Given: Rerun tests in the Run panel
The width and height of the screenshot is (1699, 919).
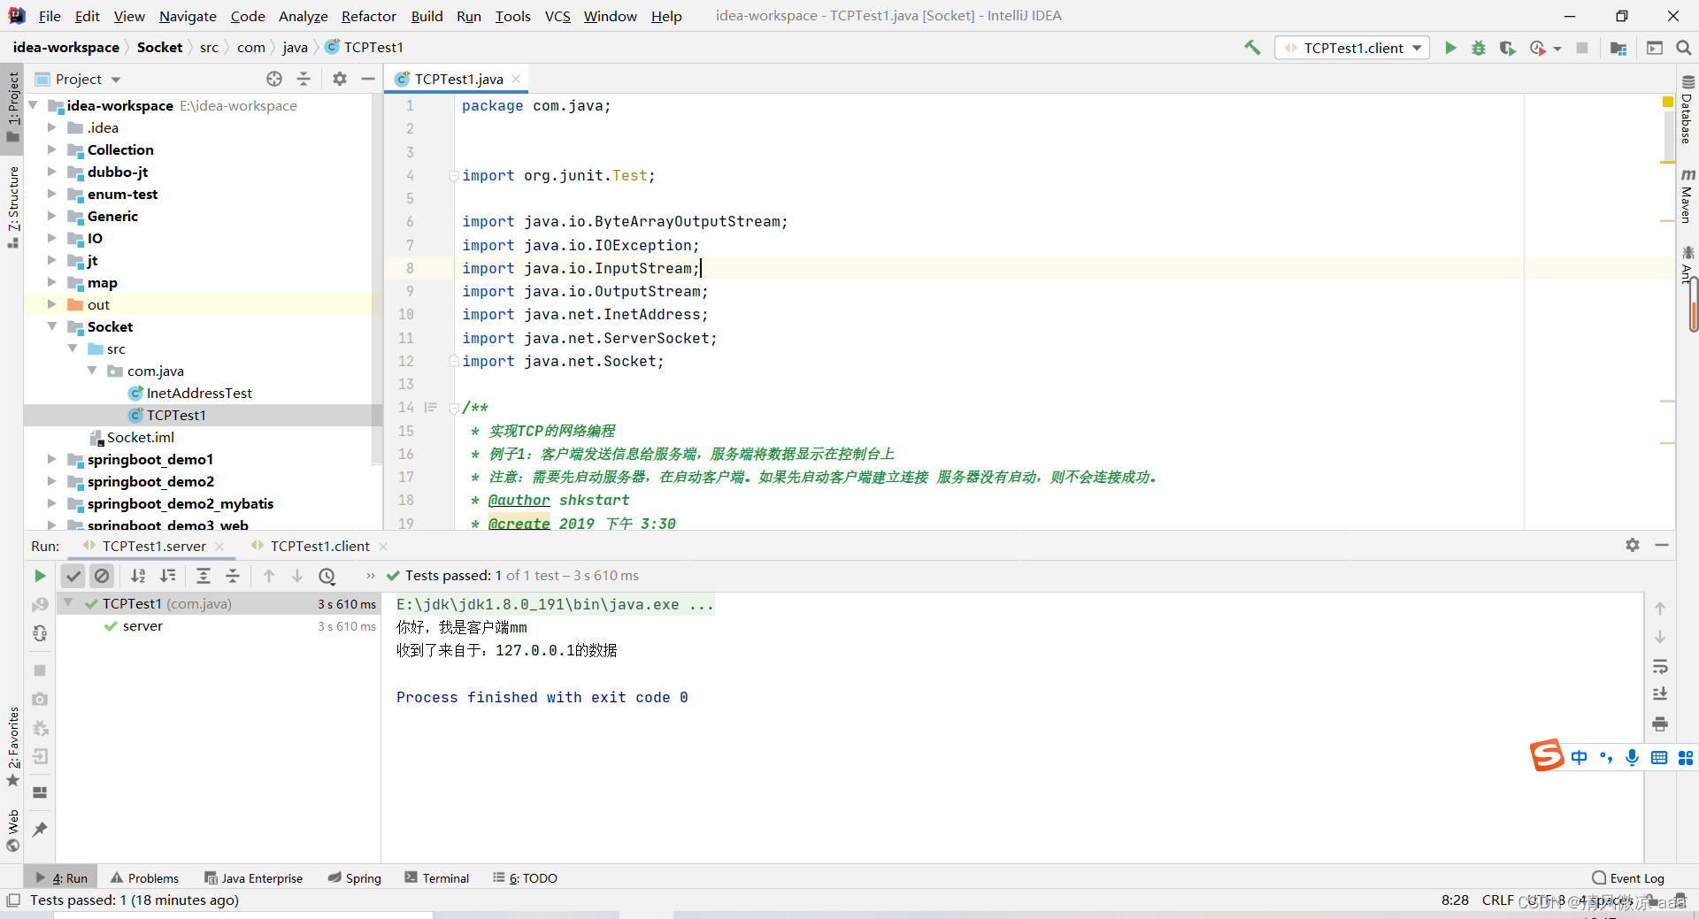Looking at the screenshot, I should click(x=40, y=576).
